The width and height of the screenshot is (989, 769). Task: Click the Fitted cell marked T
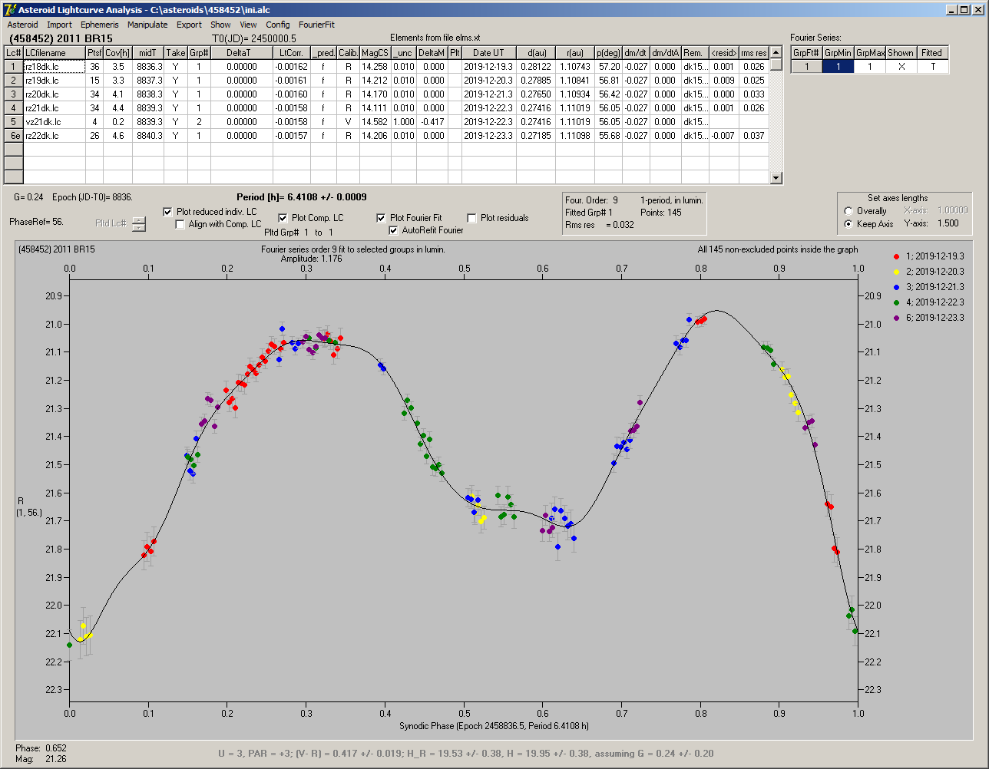(x=932, y=67)
